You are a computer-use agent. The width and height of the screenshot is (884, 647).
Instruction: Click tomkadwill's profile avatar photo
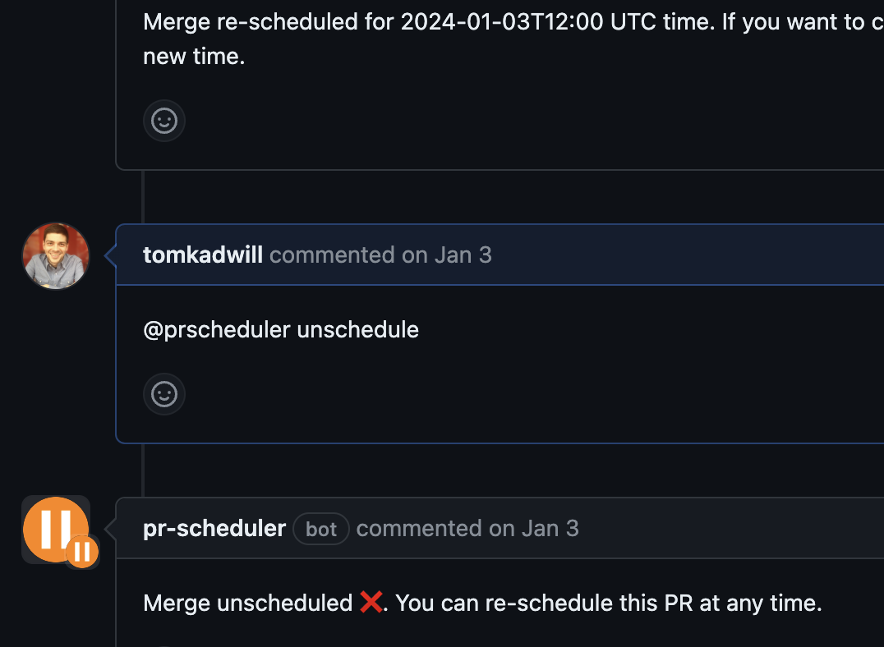56,255
